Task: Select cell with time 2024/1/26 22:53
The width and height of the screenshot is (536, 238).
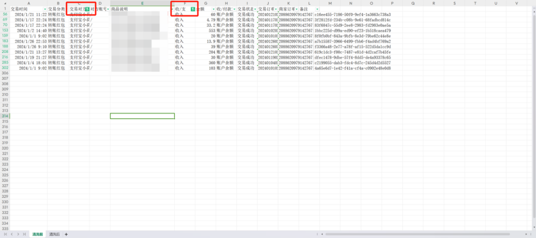Action: point(29,41)
